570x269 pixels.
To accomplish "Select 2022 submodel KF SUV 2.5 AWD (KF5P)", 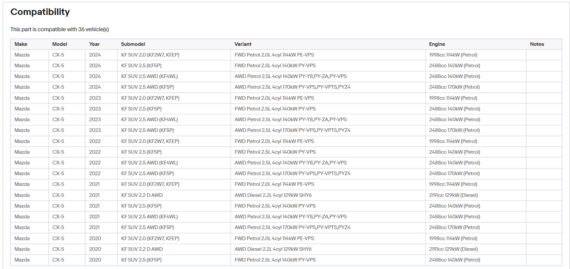I will (147, 173).
